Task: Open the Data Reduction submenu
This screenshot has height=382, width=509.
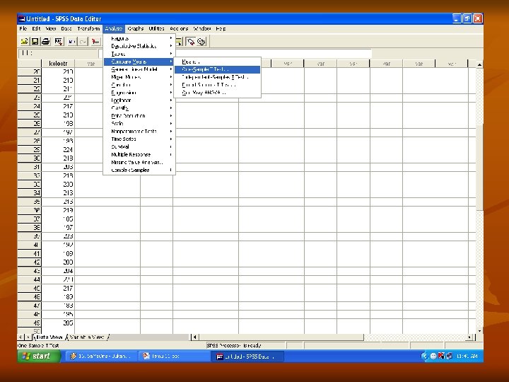Action: (x=139, y=115)
